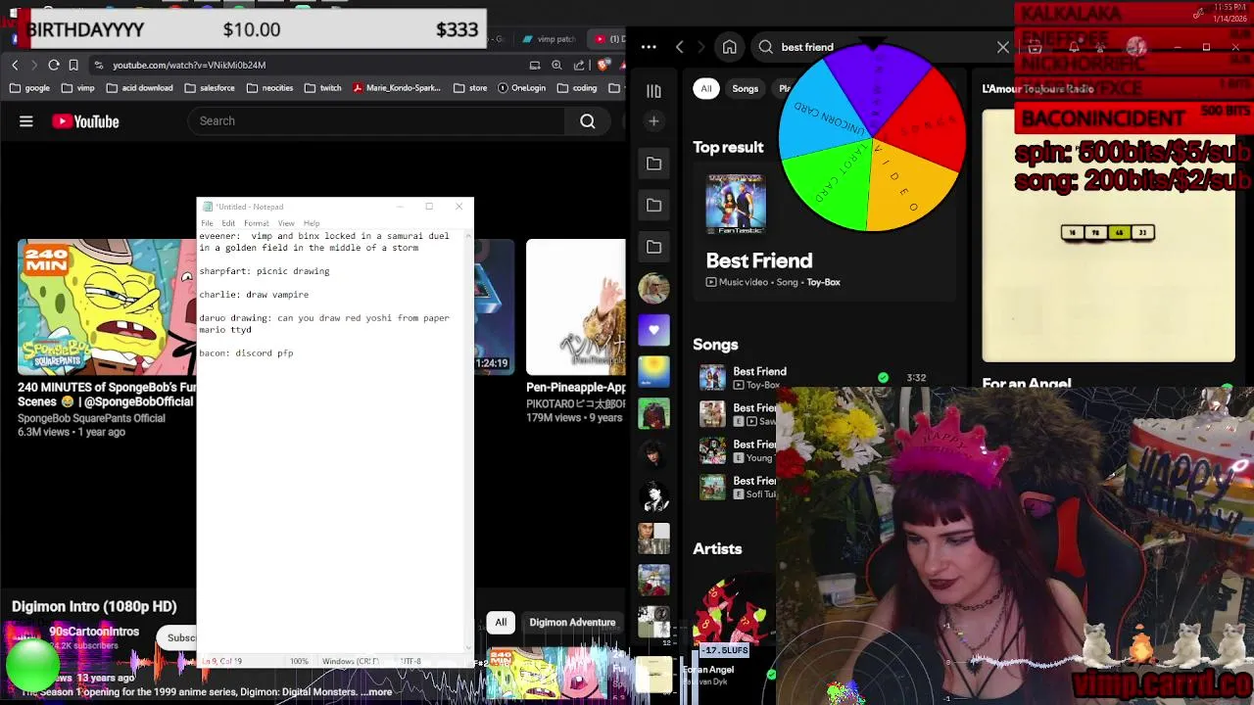Reload the YouTube page

point(54,65)
